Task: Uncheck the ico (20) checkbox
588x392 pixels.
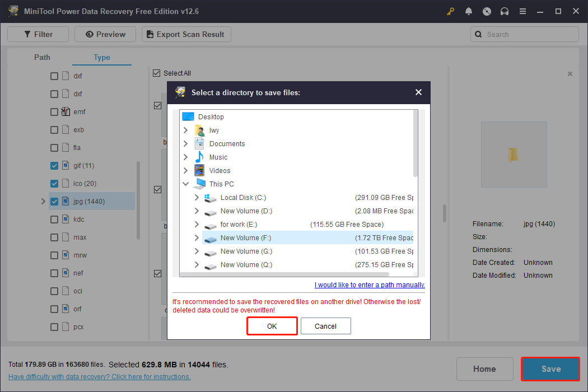Action: tap(54, 184)
